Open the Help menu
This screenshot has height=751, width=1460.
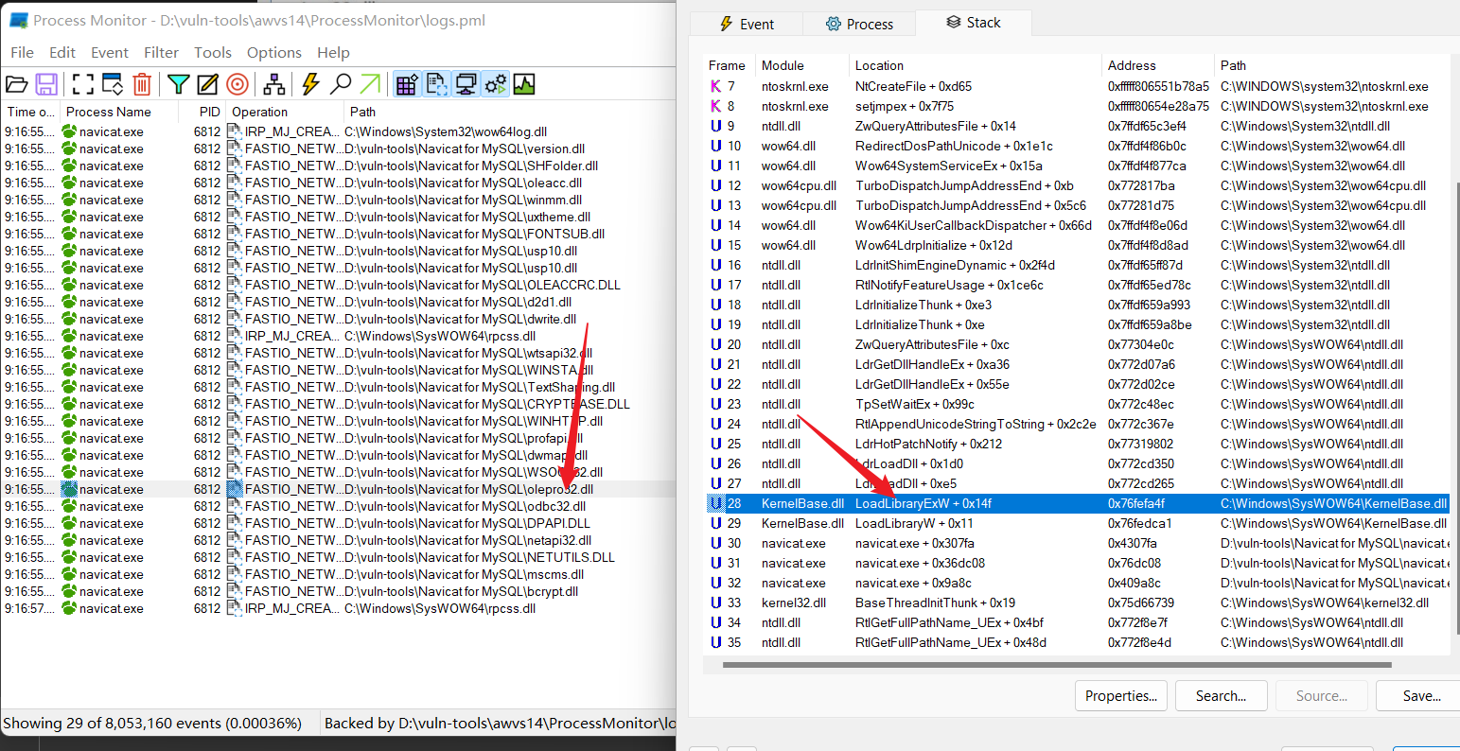tap(333, 53)
